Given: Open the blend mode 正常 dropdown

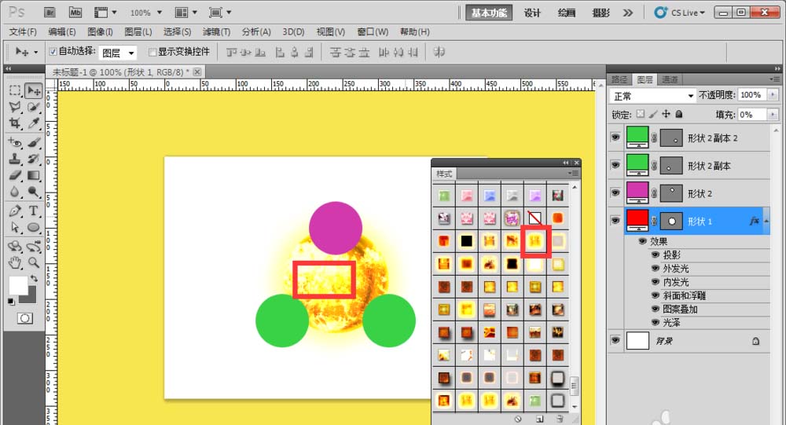Looking at the screenshot, I should (x=653, y=95).
